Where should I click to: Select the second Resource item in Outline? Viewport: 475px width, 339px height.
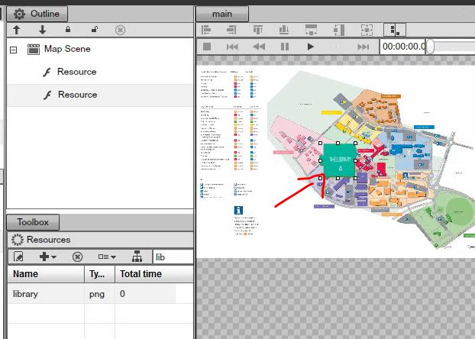tap(76, 95)
